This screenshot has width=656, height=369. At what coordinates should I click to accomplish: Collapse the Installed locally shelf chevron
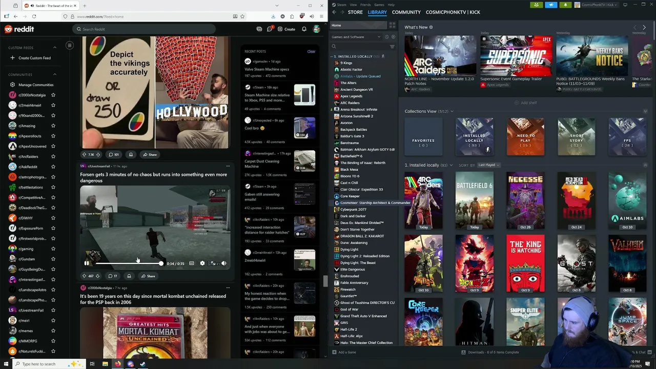click(645, 165)
